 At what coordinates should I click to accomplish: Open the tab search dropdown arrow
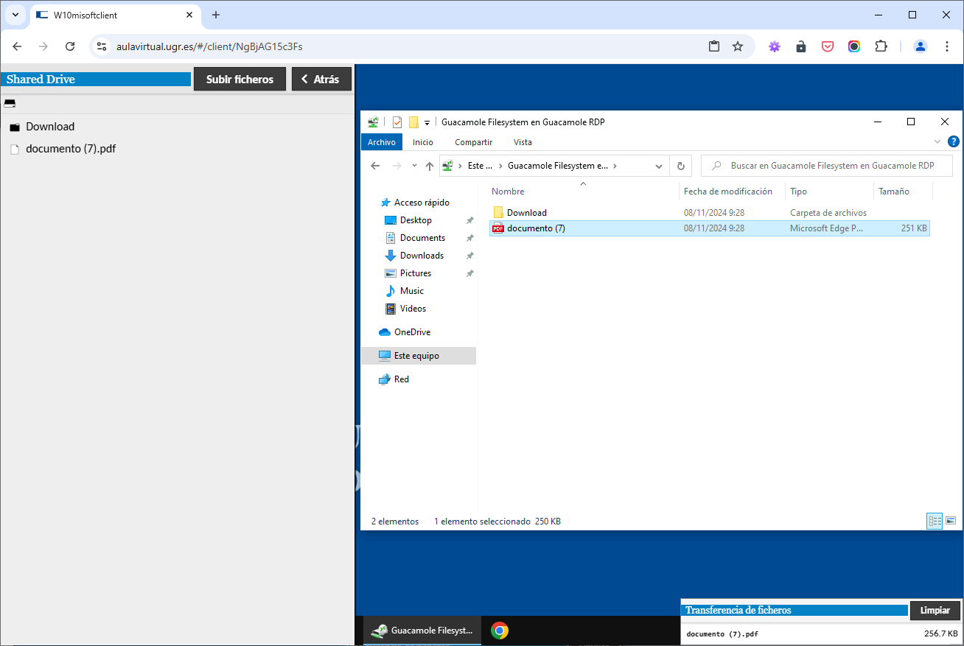point(15,15)
